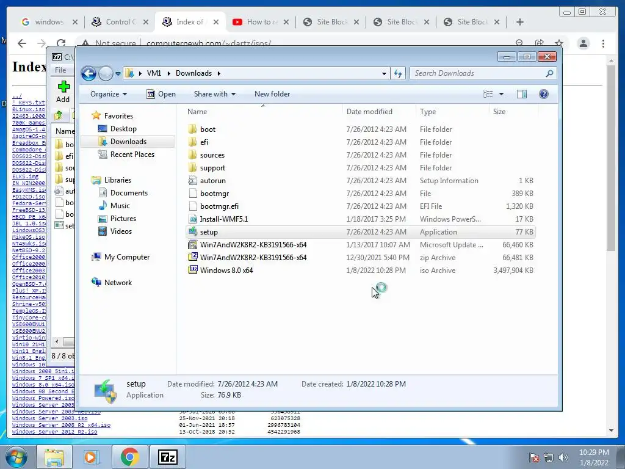Open a new Chrome tab
Screen dimensions: 625x469
[x=520, y=22]
